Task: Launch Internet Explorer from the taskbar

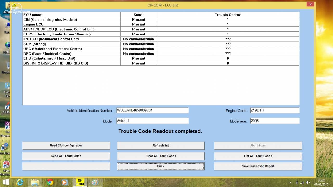Action: pyautogui.click(x=20, y=182)
